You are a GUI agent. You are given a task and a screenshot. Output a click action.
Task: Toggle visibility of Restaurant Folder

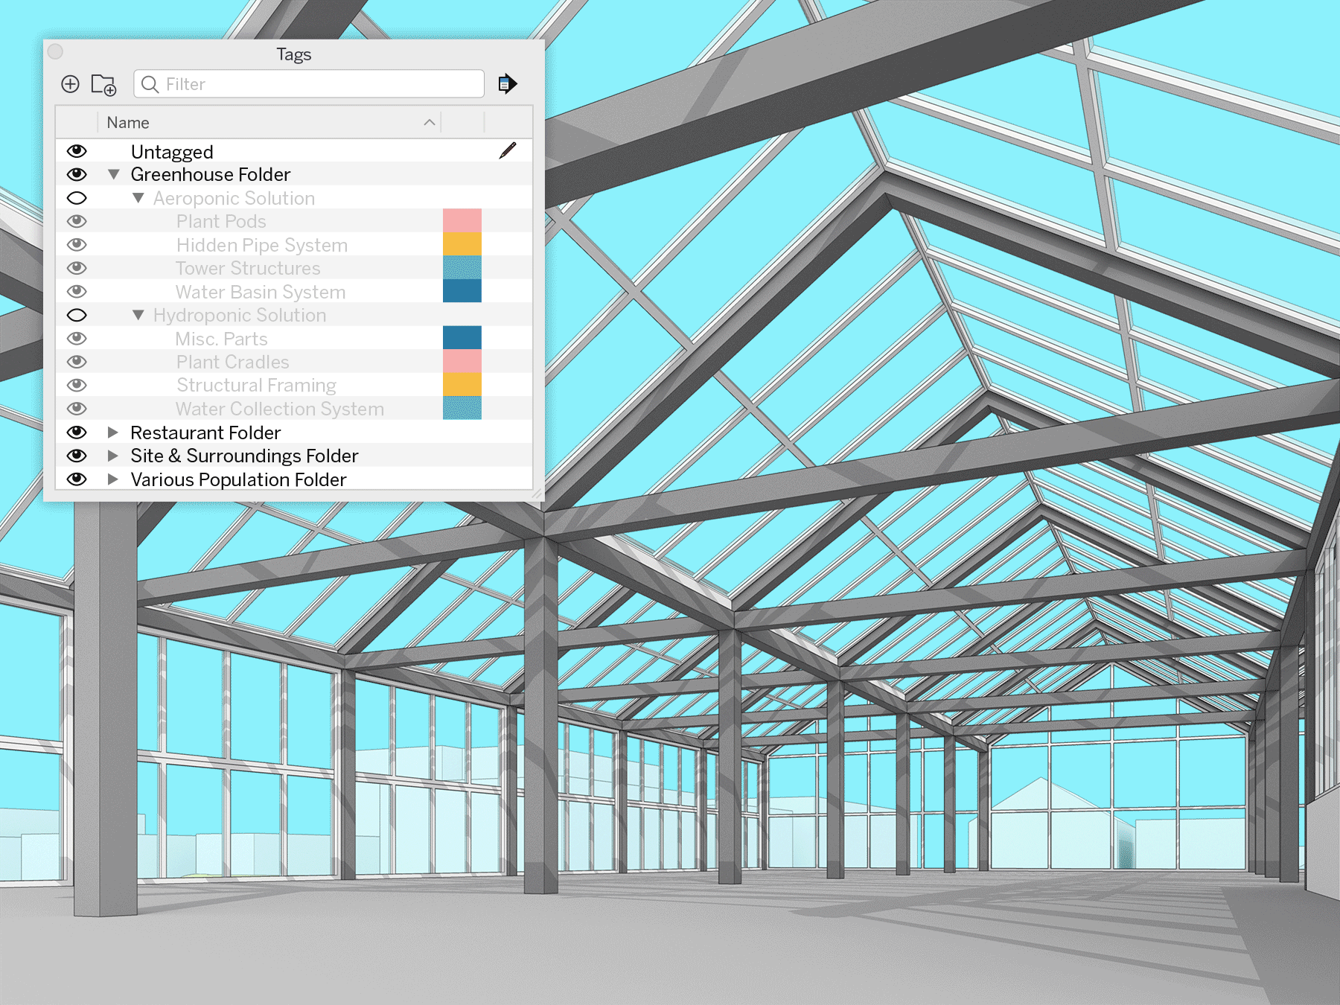77,433
